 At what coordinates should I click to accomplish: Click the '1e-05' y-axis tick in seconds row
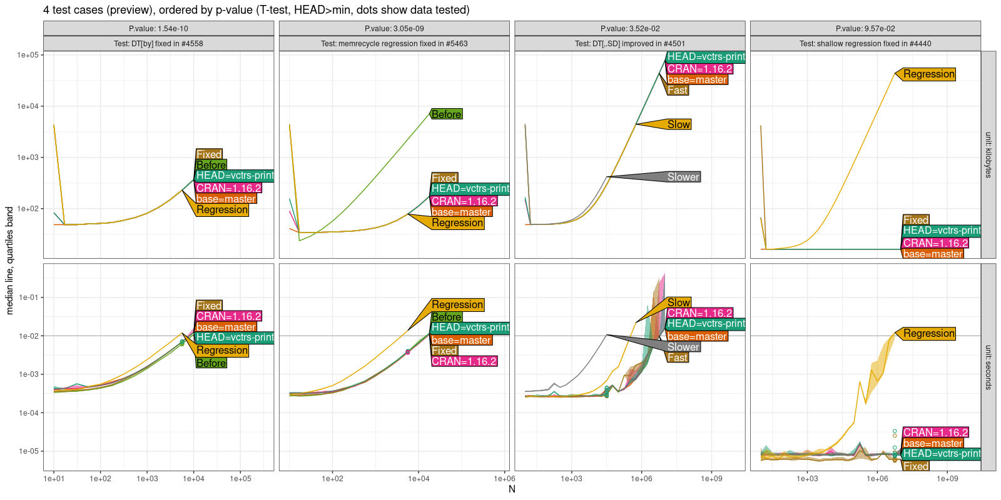[x=29, y=451]
